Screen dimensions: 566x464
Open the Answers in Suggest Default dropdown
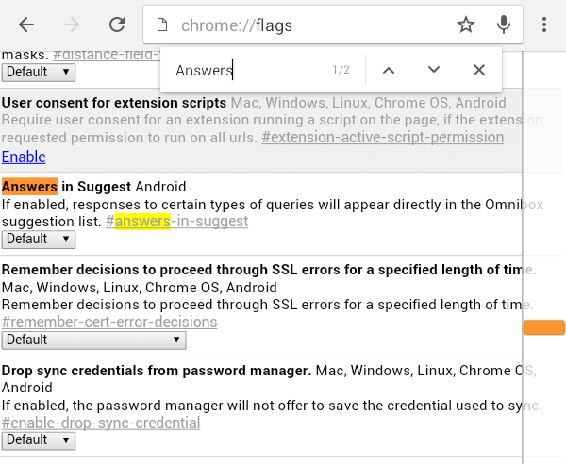(x=39, y=240)
